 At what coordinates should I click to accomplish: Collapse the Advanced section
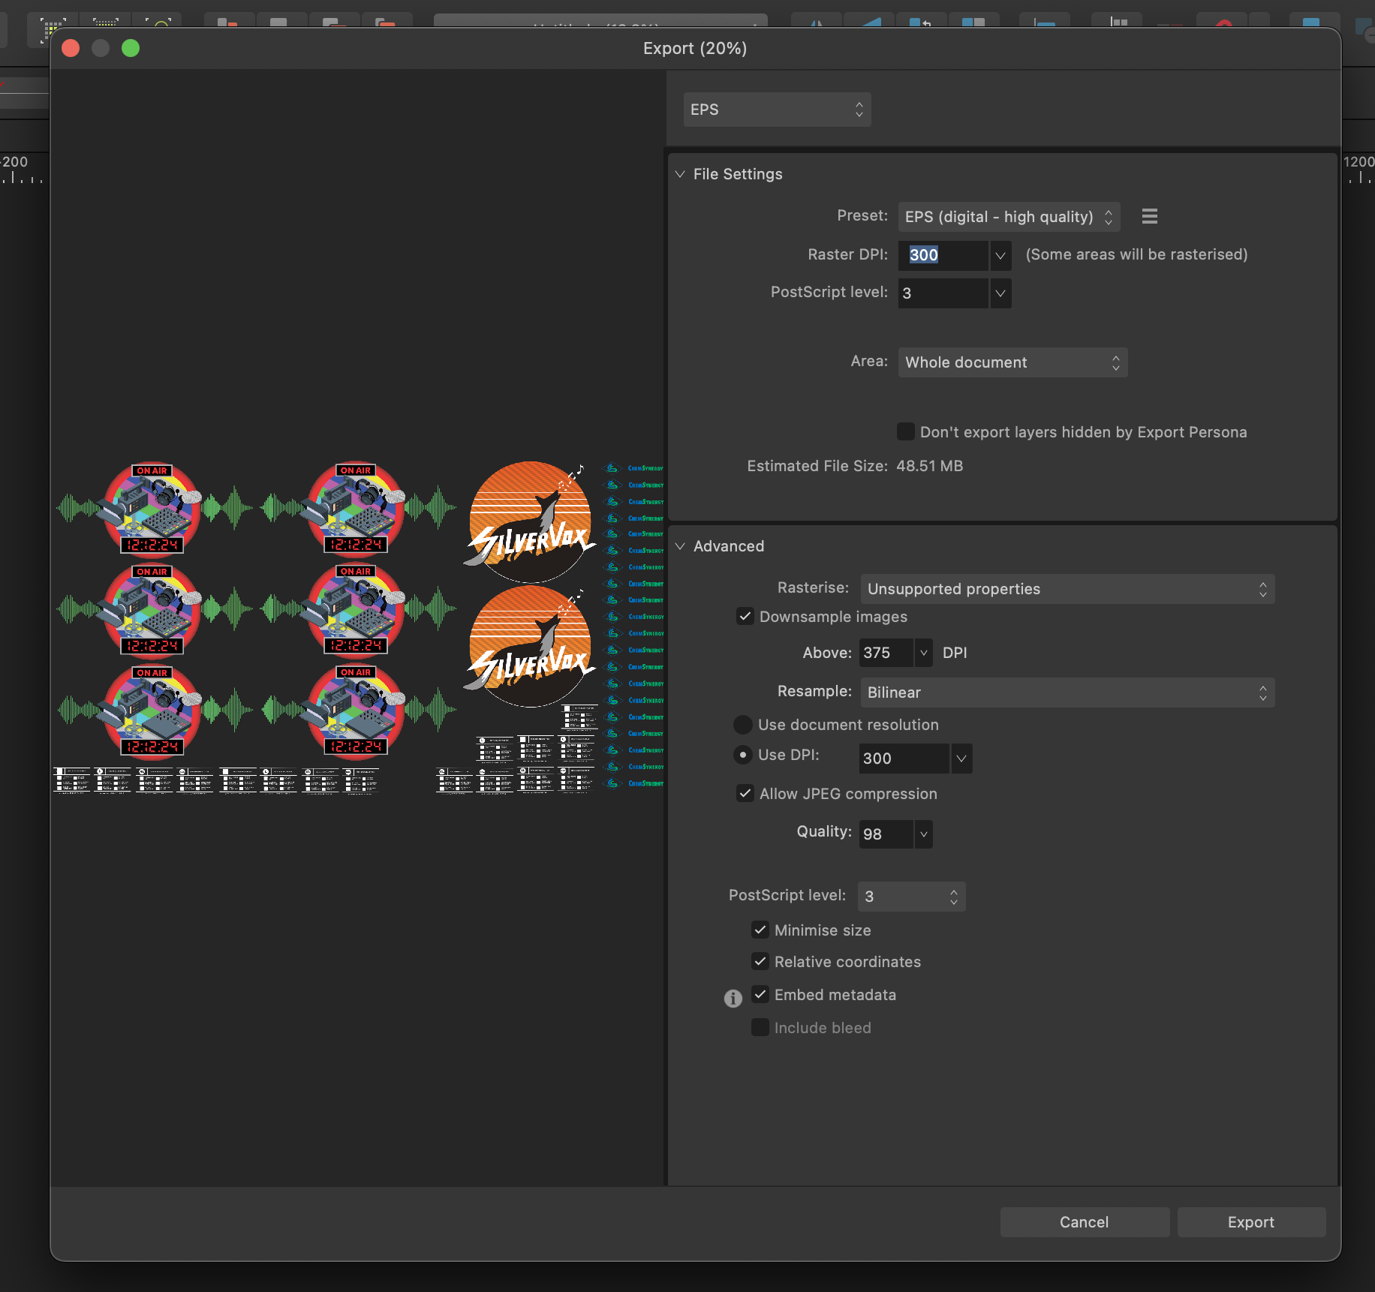[680, 546]
